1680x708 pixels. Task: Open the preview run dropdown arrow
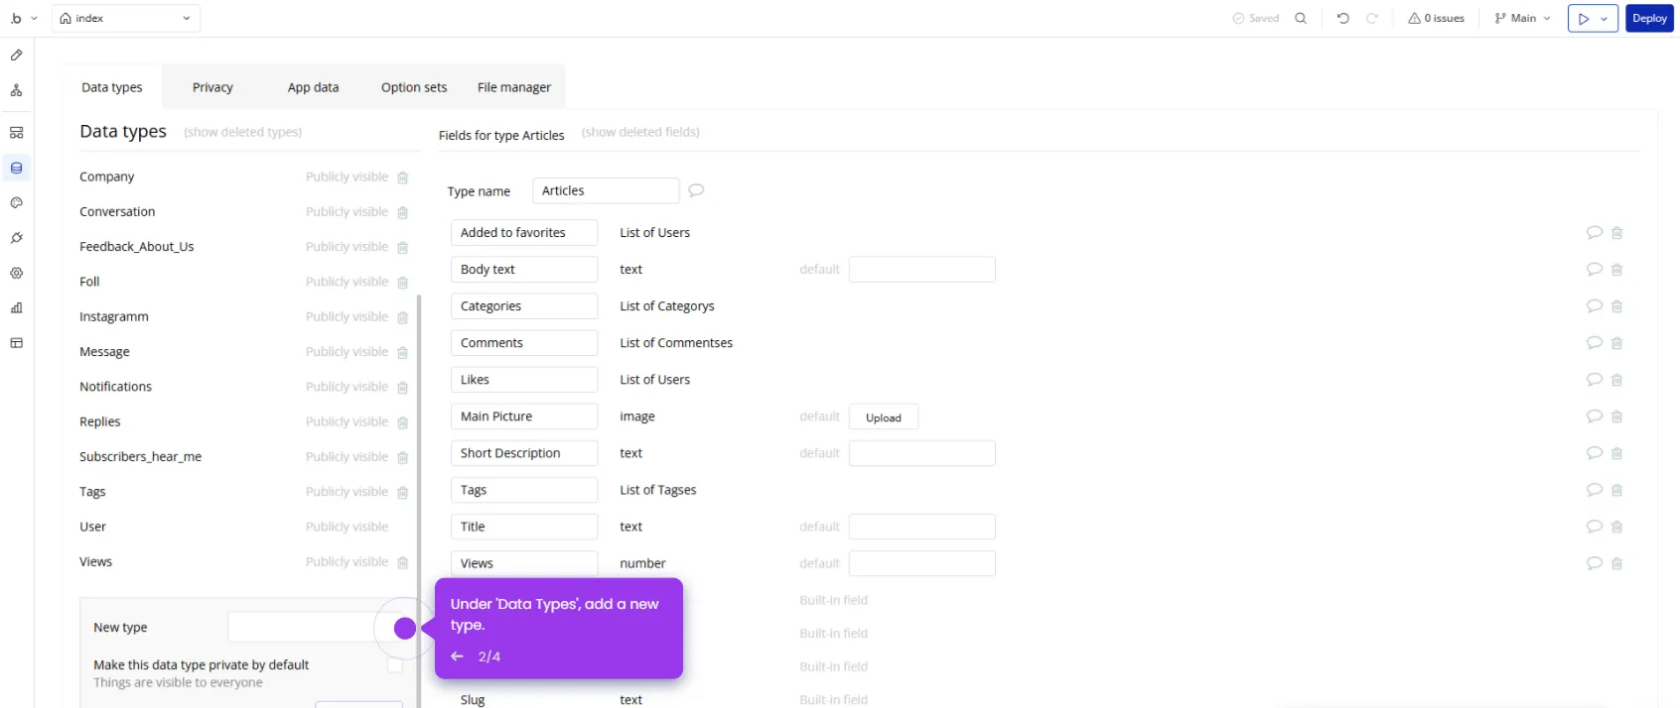point(1605,18)
